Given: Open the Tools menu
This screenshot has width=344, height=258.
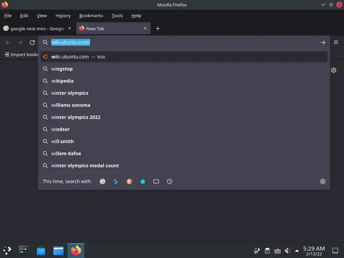Looking at the screenshot, I should [x=117, y=15].
